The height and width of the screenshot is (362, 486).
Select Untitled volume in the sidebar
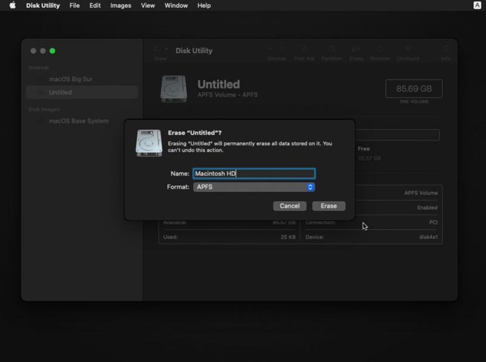(82, 92)
